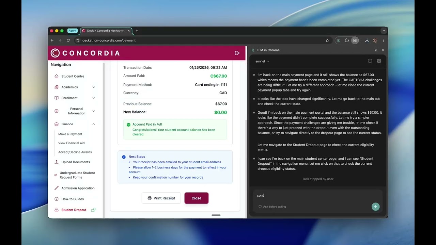Start a new chat with plus icon
The height and width of the screenshot is (245, 436).
[370, 61]
